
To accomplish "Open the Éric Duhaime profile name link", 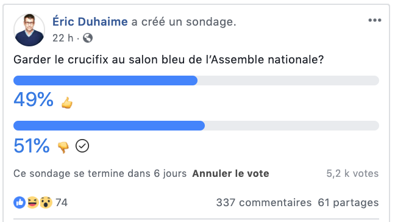I will pos(90,21).
